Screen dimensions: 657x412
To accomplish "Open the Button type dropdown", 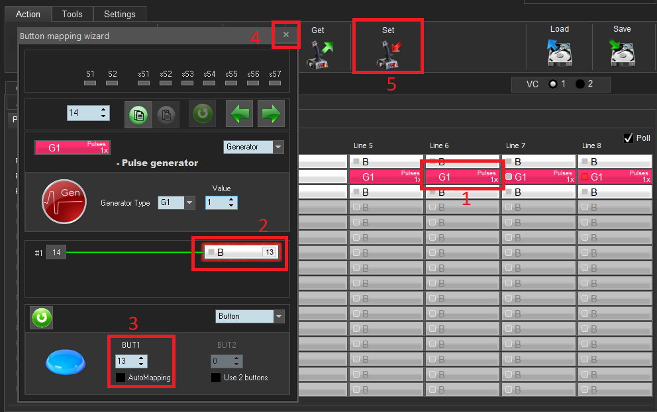I will click(x=278, y=316).
